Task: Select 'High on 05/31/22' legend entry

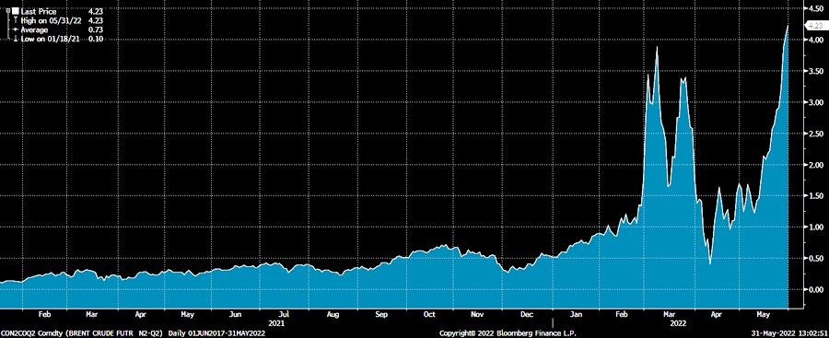Action: point(51,20)
